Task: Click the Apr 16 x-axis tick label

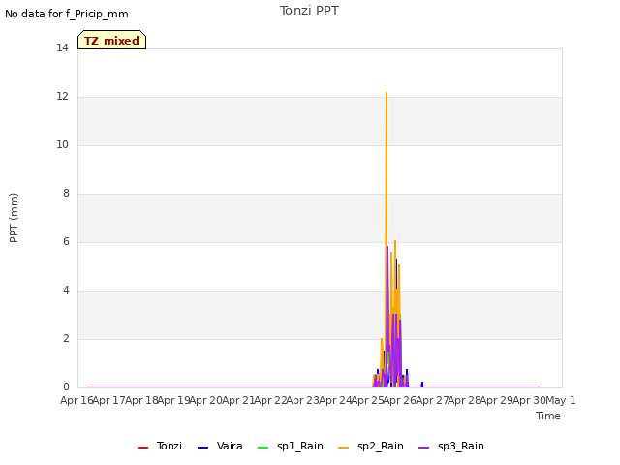Action: (77, 400)
